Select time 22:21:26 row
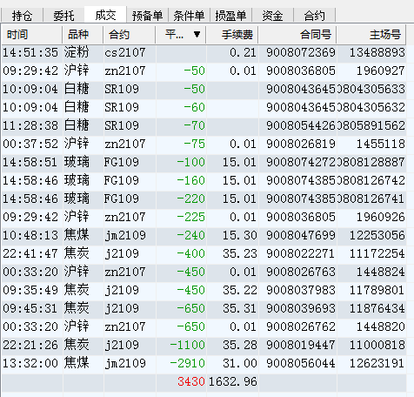 click(x=204, y=345)
